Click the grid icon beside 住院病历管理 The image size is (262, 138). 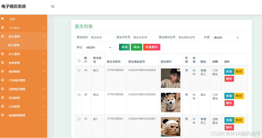point(3,89)
